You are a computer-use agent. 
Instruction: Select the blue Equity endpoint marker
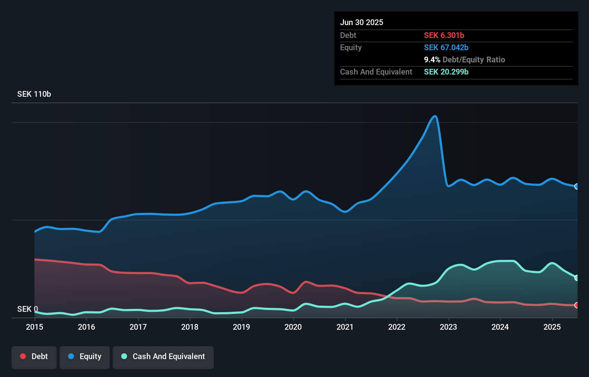pos(577,186)
